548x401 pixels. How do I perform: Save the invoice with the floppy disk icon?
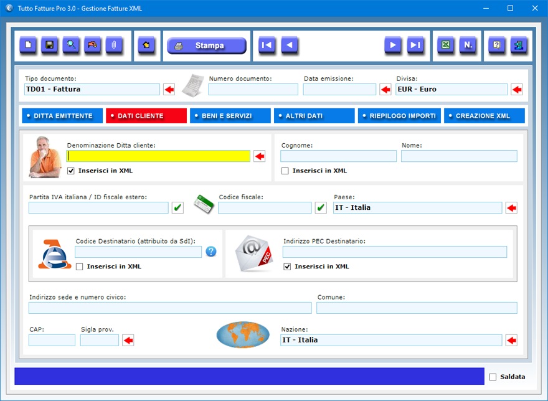tap(50, 45)
